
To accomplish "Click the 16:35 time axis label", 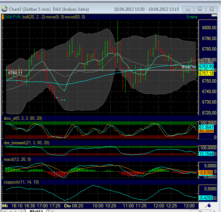I will (30, 206).
